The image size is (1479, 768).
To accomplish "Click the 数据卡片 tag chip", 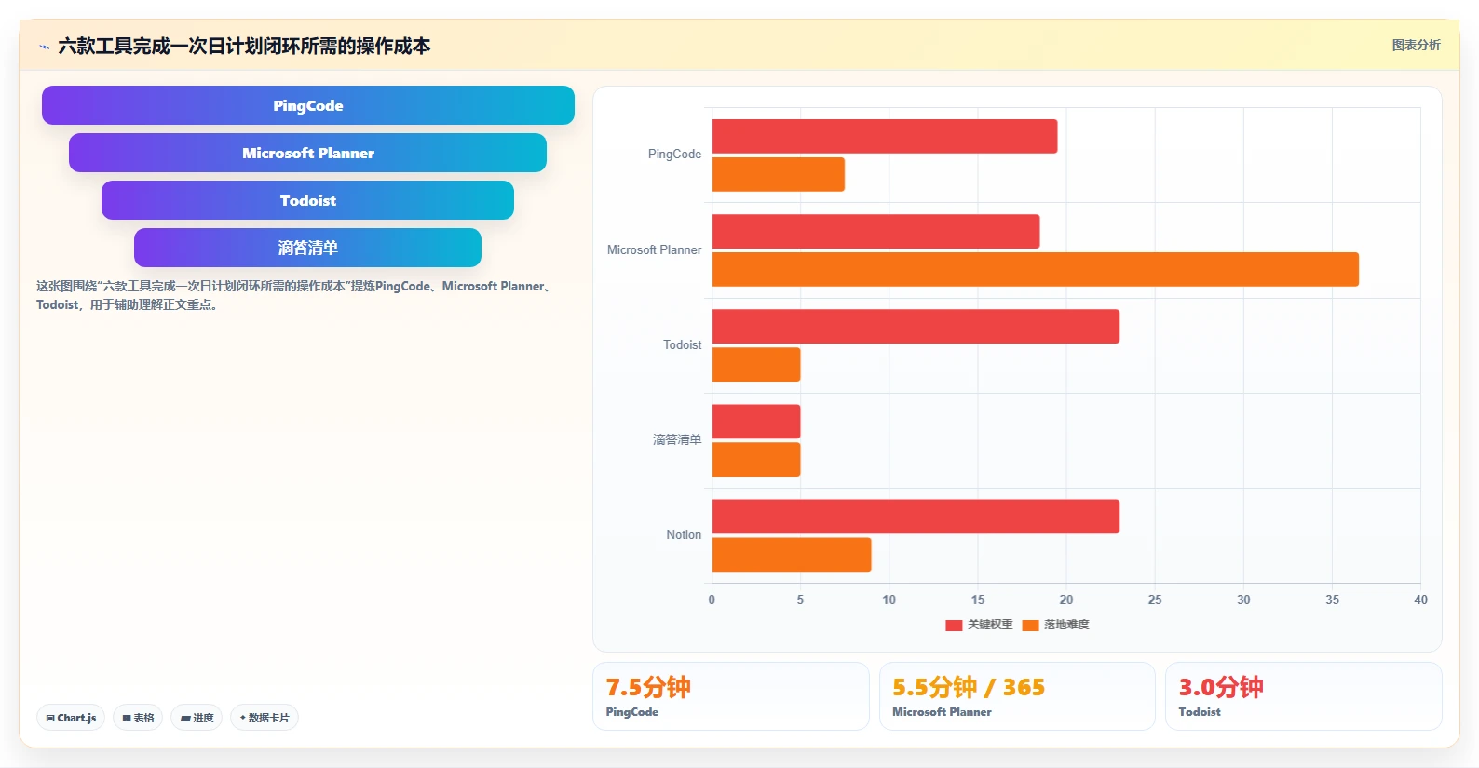I will click(265, 718).
